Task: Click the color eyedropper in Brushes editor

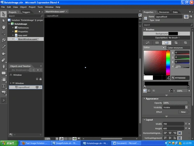Action: (168, 78)
